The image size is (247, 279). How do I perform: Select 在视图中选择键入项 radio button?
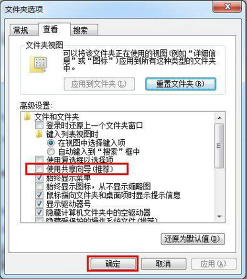pos(51,143)
